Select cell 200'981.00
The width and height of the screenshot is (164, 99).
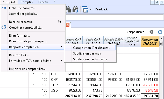(93, 80)
